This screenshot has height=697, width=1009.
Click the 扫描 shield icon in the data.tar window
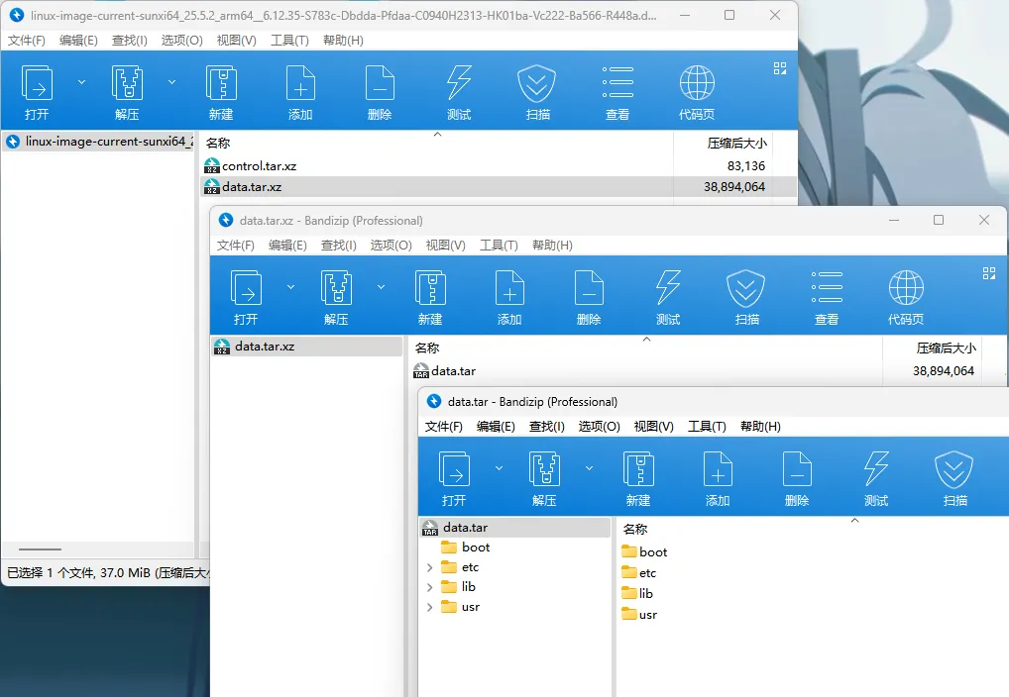[x=954, y=470]
